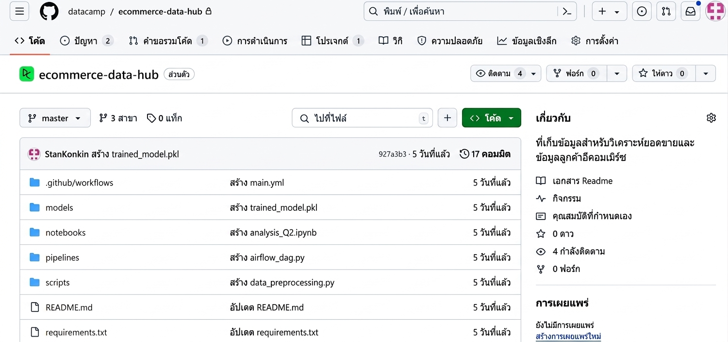Viewport: 728px width, 342px height.
Task: Open commit message สร้าง data_preprocessing.py
Action: point(282,282)
